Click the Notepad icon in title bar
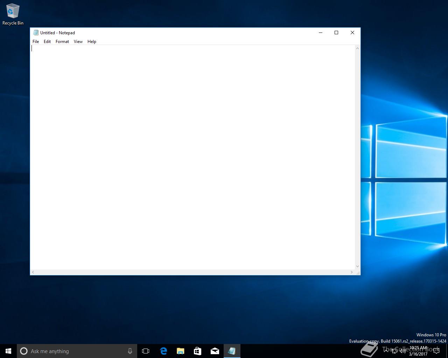Viewport: 448px width, 358px height. tap(36, 33)
